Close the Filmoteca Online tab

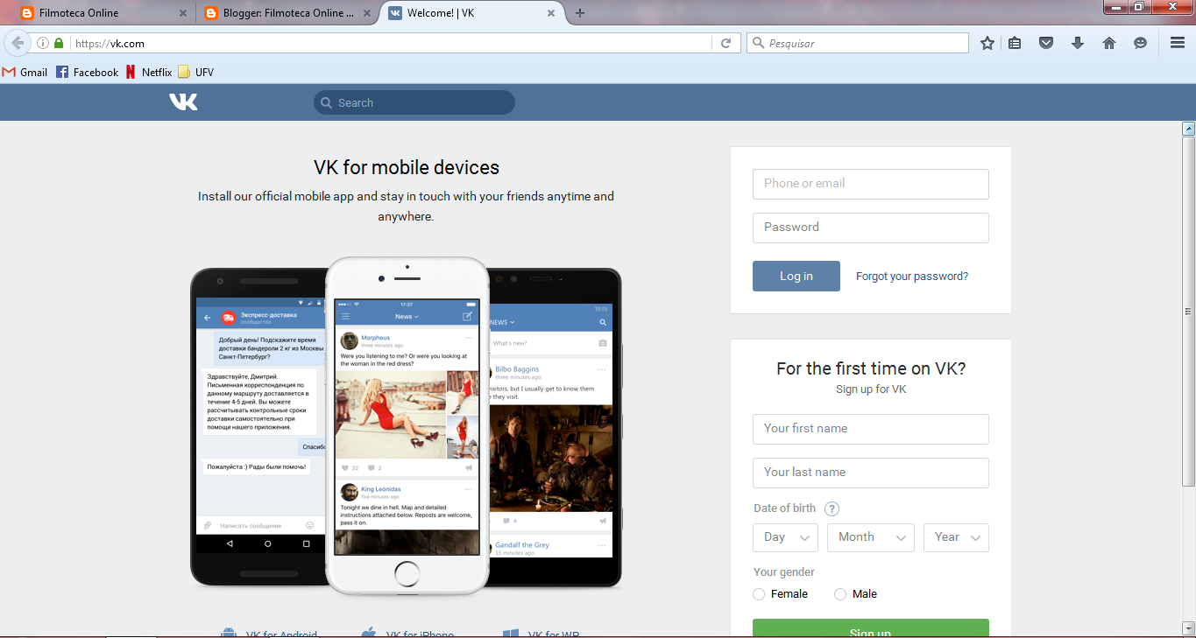[x=182, y=13]
